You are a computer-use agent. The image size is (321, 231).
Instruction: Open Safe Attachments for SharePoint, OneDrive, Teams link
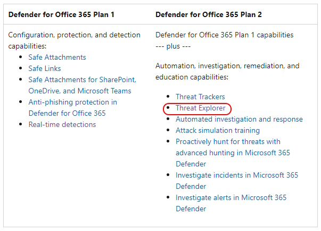point(83,85)
